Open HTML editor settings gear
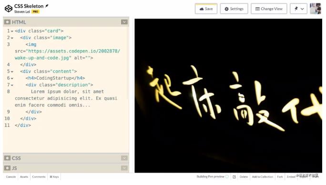The width and height of the screenshot is (326, 185). [x=7, y=22]
